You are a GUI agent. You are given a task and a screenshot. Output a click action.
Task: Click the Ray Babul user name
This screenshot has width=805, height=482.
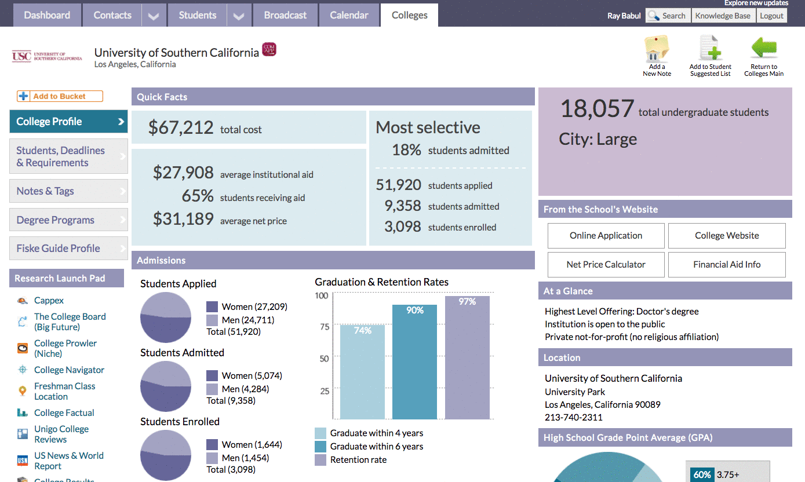(624, 16)
